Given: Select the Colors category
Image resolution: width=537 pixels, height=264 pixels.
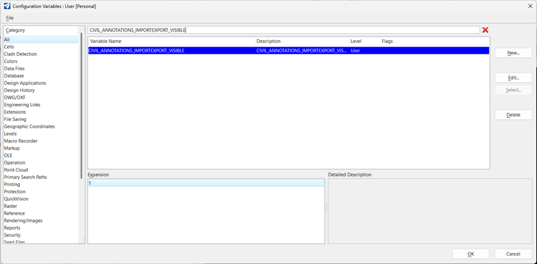Looking at the screenshot, I should [x=11, y=61].
